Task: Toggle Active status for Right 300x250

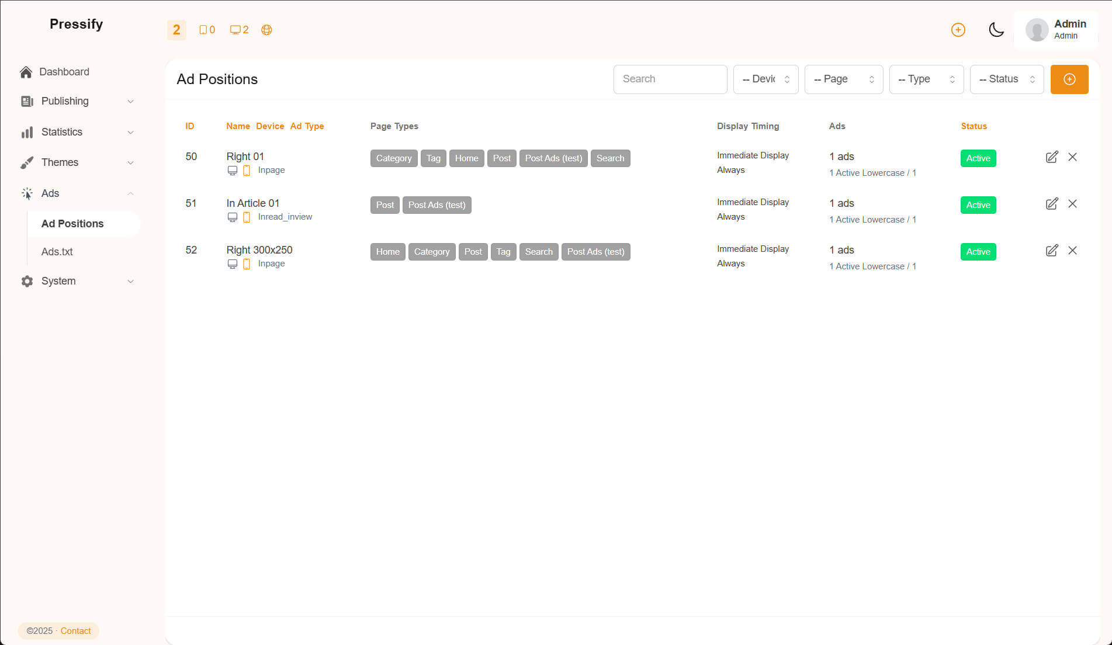Action: tap(978, 252)
